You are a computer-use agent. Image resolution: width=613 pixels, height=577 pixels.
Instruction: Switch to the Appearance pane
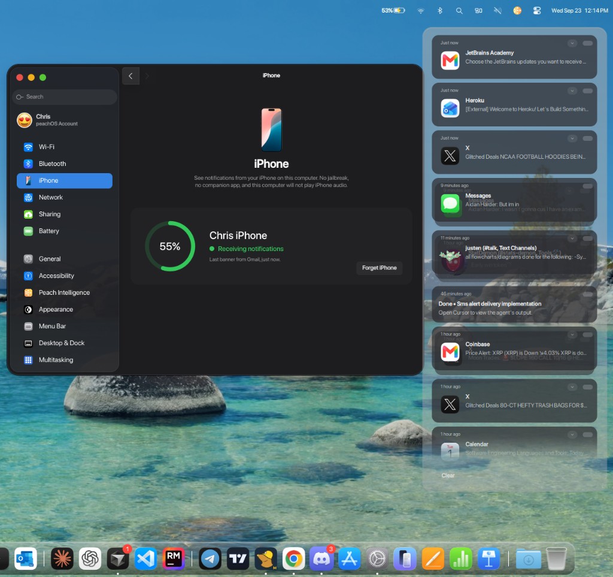(x=65, y=309)
